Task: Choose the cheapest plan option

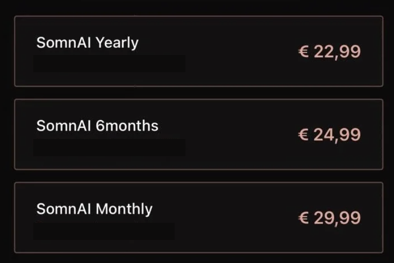Action: (x=199, y=51)
